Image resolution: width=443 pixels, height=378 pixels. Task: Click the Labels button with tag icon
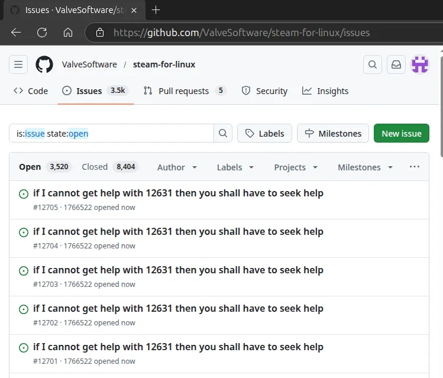point(264,133)
